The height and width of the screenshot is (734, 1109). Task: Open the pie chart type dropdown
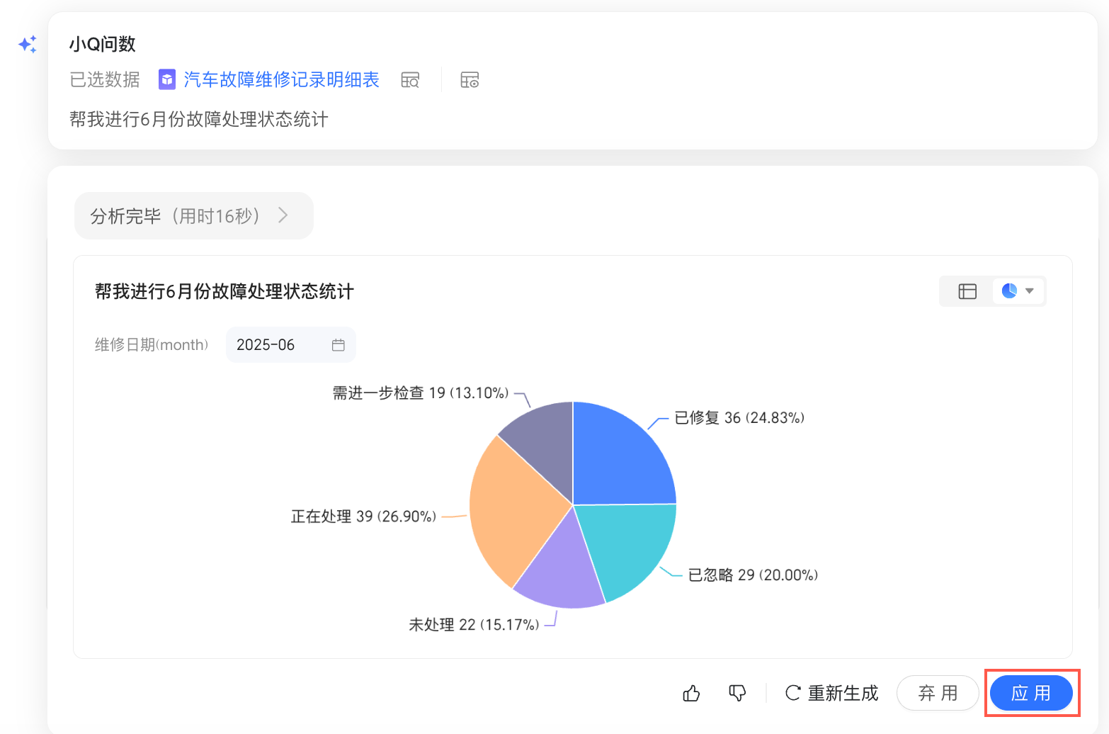pyautogui.click(x=1018, y=291)
